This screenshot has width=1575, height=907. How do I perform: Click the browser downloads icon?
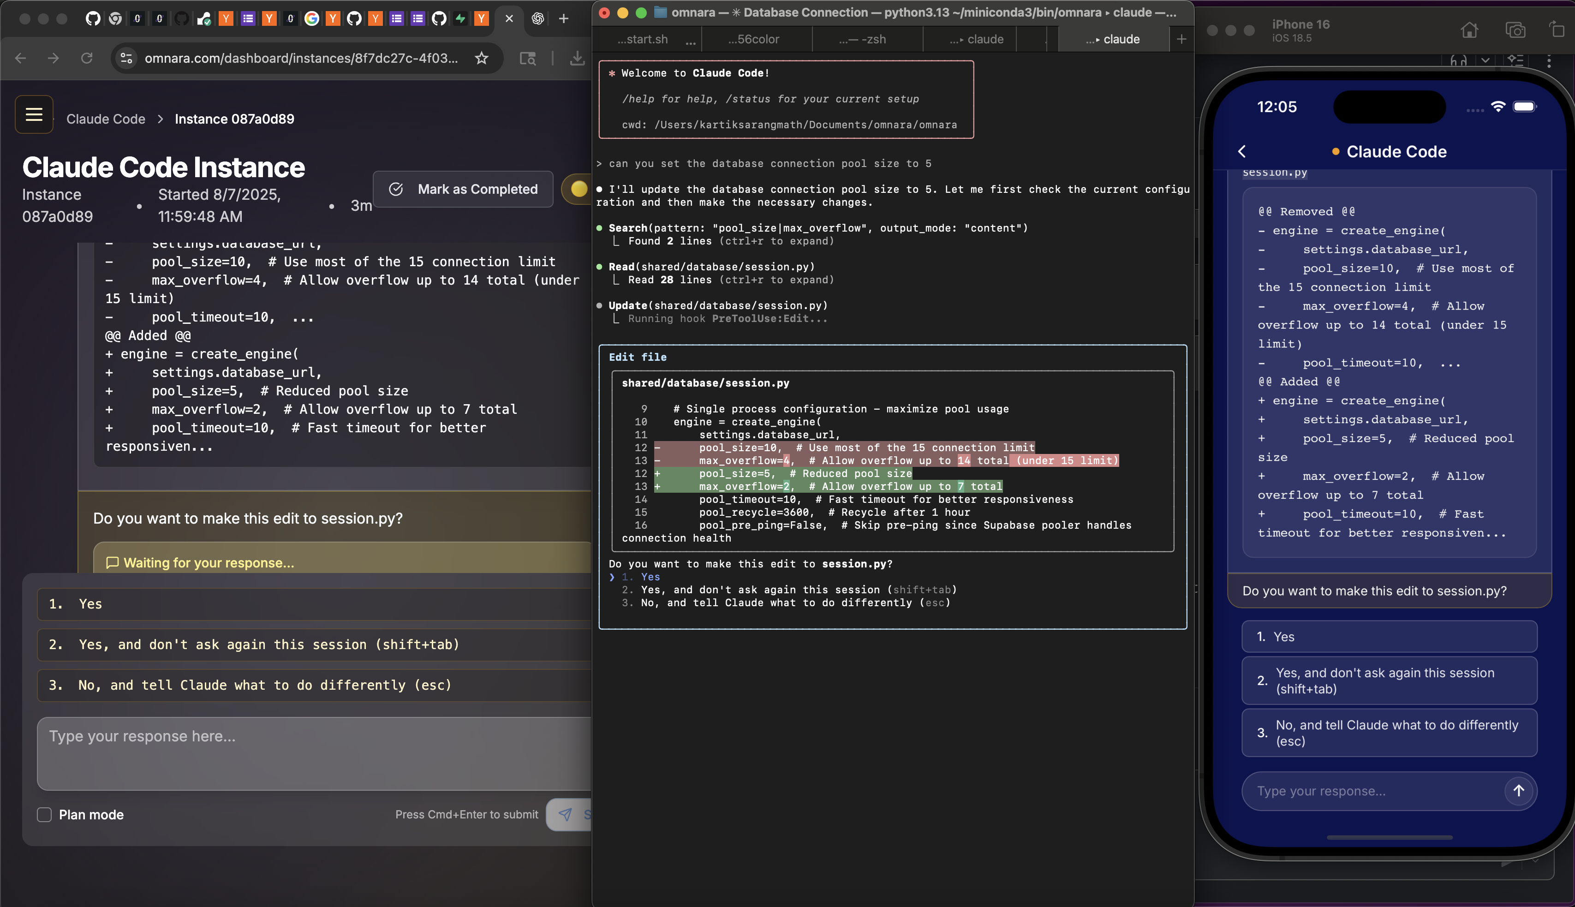[x=577, y=58]
